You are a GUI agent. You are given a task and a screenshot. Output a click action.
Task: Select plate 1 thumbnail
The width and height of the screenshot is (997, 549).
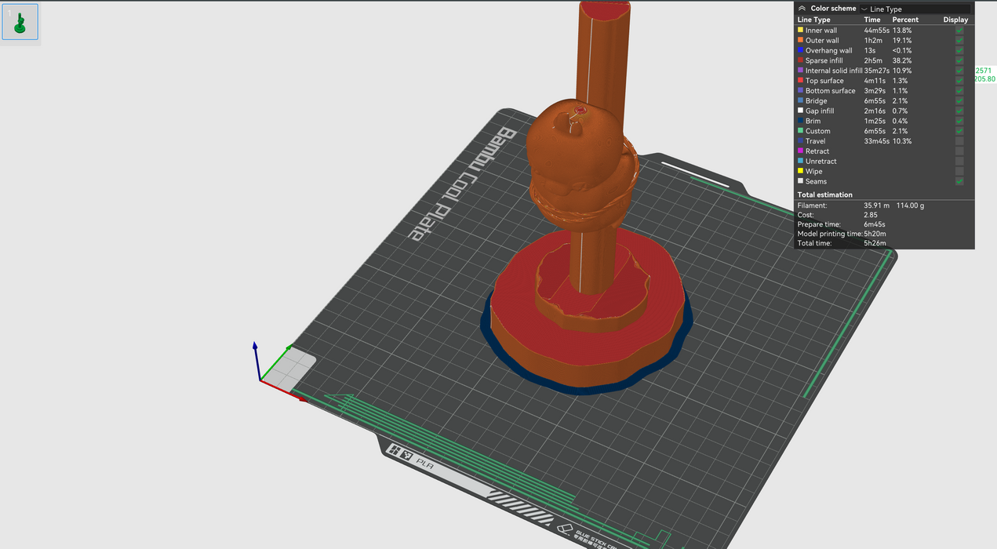click(x=20, y=22)
